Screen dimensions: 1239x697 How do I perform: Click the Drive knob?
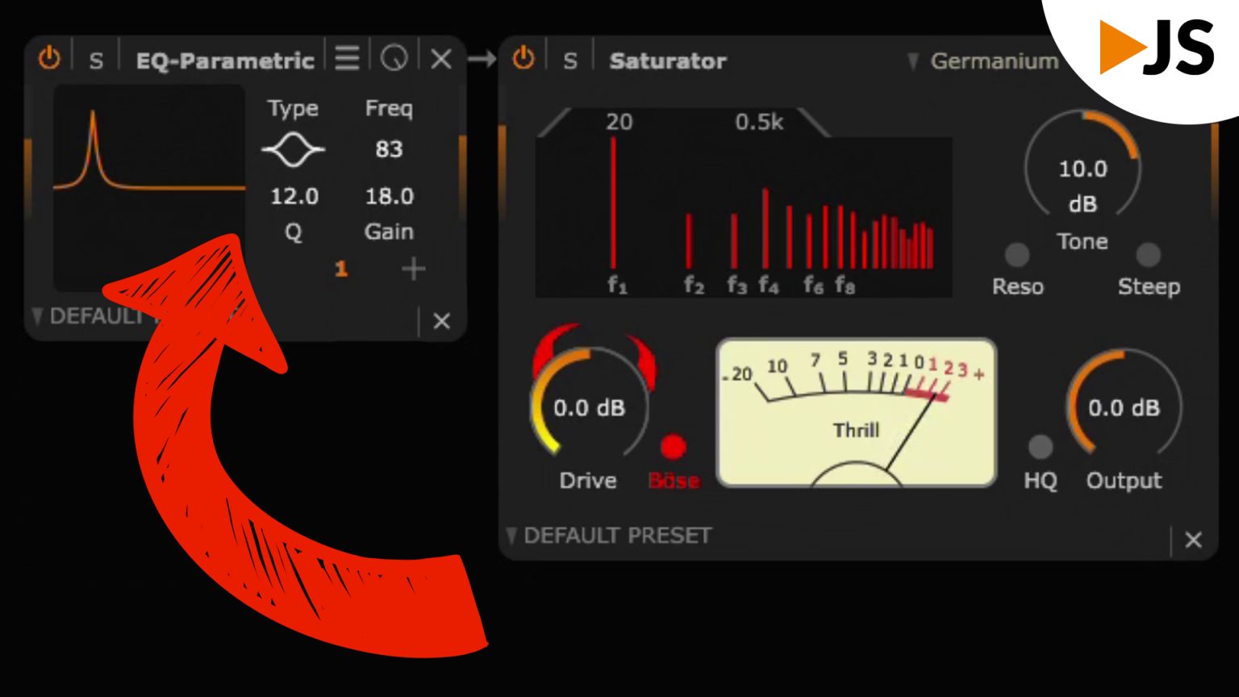(589, 408)
